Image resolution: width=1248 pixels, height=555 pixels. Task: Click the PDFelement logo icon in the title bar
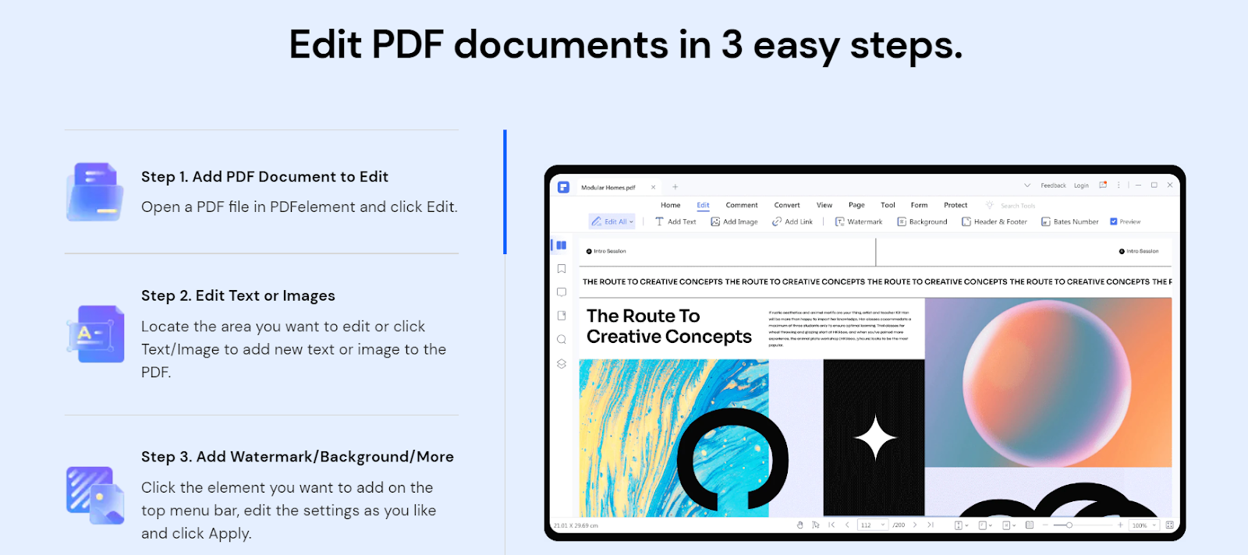(x=564, y=187)
